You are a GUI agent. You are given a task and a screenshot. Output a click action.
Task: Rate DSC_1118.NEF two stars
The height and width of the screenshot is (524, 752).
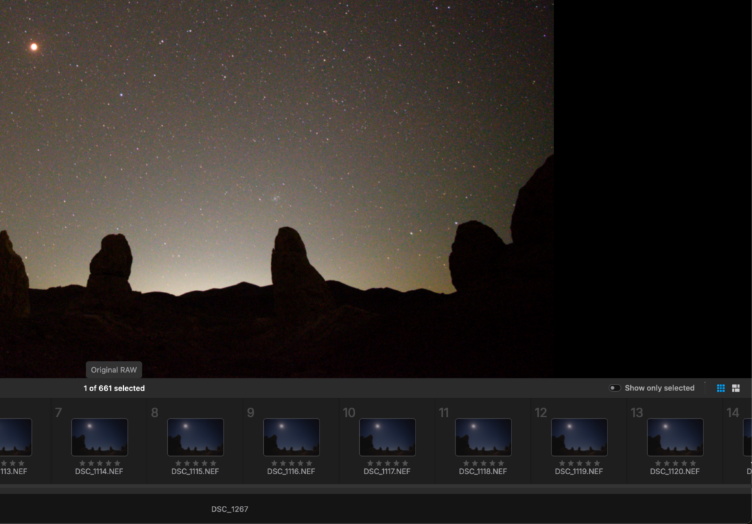pos(475,462)
